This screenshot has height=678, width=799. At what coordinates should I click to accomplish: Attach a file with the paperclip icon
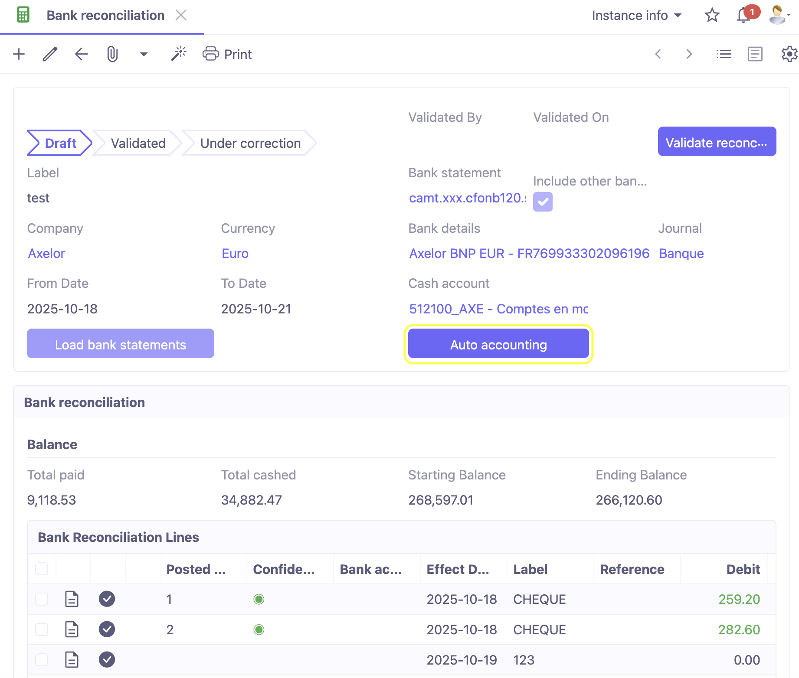click(112, 54)
